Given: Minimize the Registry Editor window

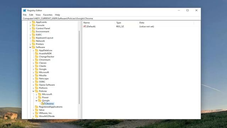Looking at the screenshot, I should point(179,10).
